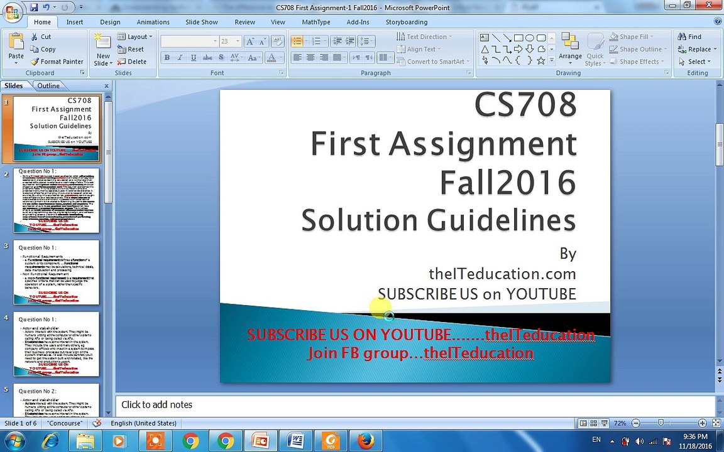
Task: Click the Cut command
Action: (x=41, y=36)
